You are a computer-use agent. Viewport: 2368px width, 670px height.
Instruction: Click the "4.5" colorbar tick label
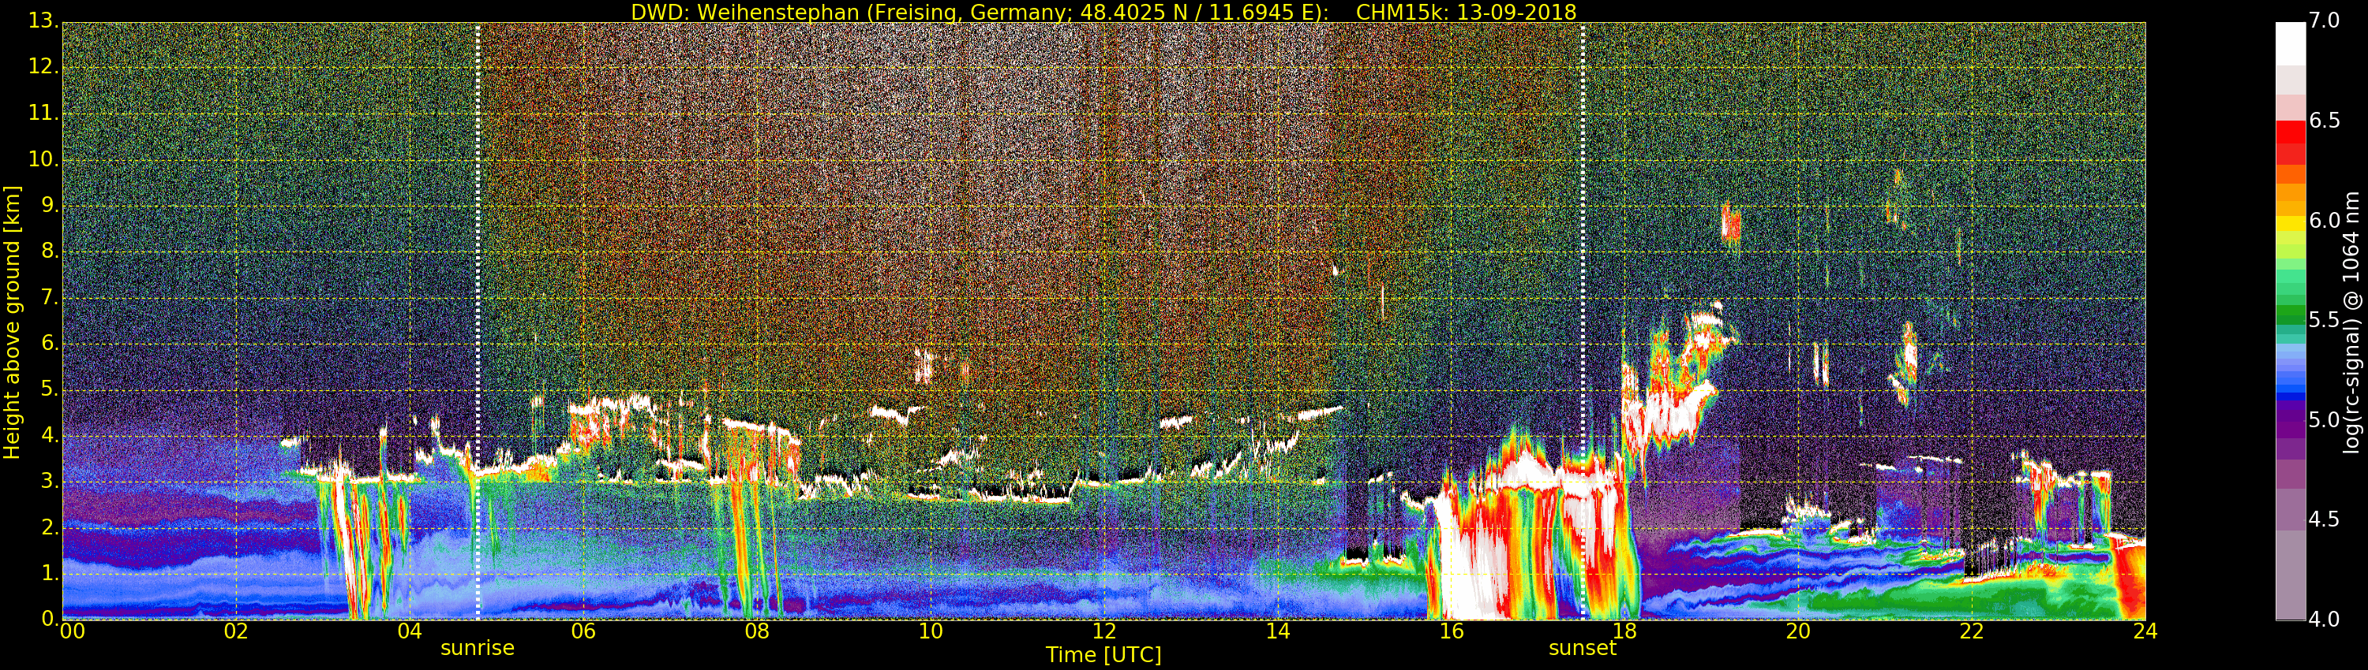[x=2324, y=519]
